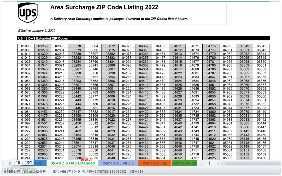Click the average value in status bar
The image size is (282, 176).
coord(104,172)
